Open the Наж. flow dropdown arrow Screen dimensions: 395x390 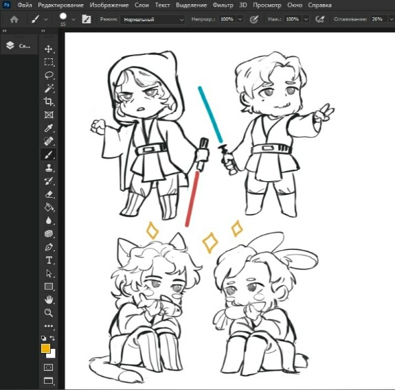306,19
